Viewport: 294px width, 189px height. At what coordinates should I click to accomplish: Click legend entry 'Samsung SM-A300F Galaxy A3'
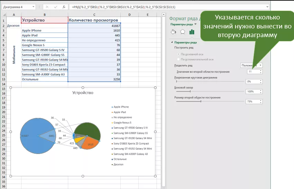[130, 154]
